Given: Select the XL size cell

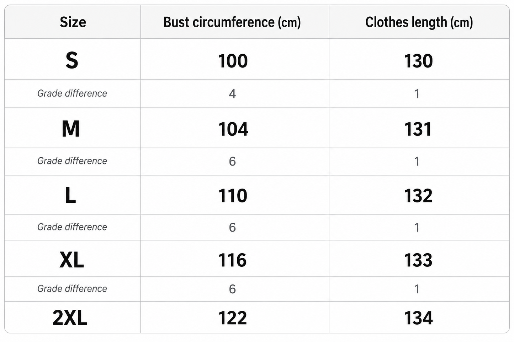Looking at the screenshot, I should [72, 260].
